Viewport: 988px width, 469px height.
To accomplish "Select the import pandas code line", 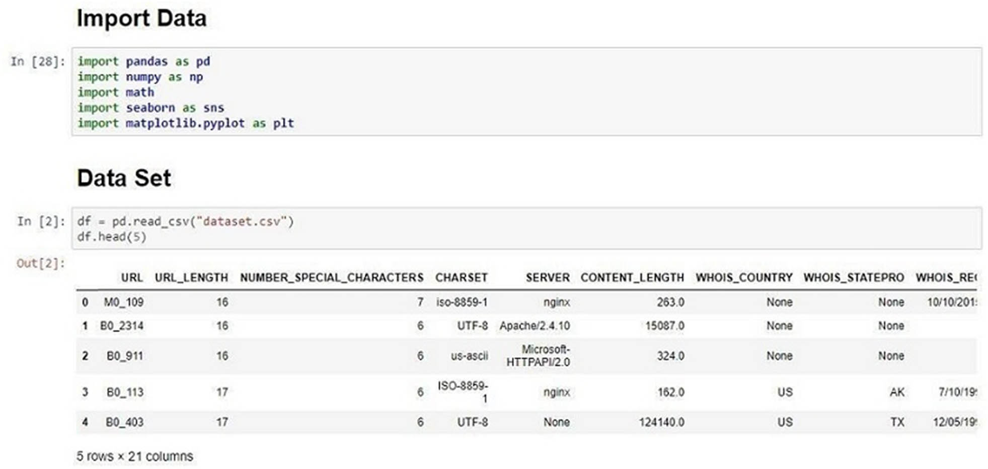I will pos(144,61).
